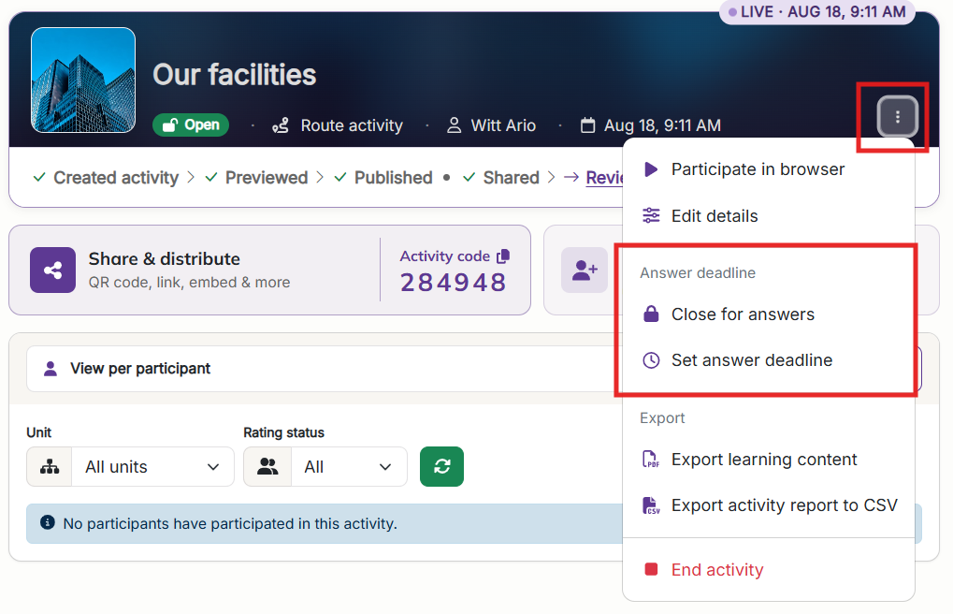
Task: Click the Answer deadline section header
Action: (x=697, y=273)
